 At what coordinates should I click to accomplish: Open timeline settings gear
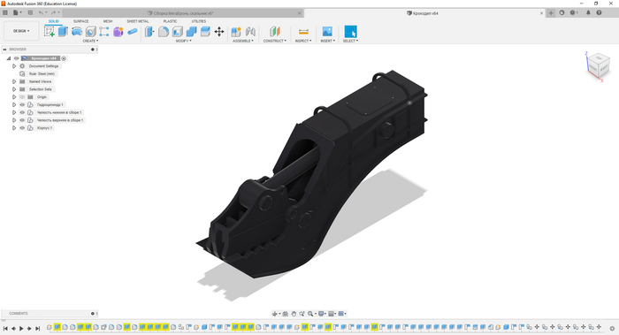(612, 328)
